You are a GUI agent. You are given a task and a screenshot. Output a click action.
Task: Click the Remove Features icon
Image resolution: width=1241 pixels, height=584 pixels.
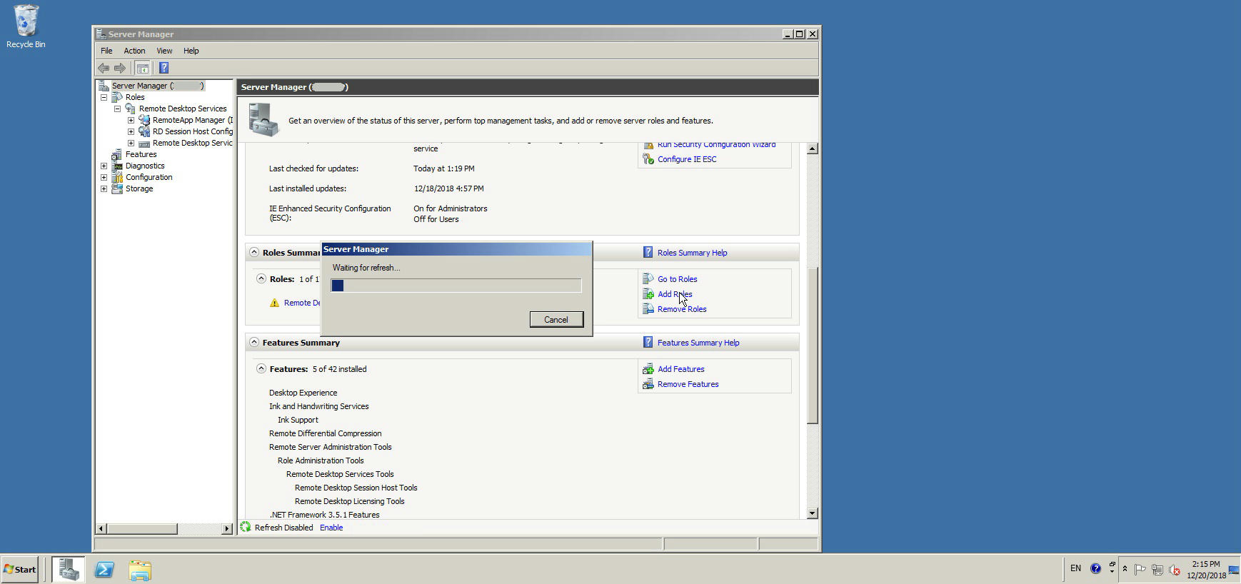tap(648, 383)
